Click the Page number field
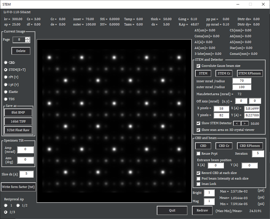Screen dimensions: 270x219 click(19, 40)
